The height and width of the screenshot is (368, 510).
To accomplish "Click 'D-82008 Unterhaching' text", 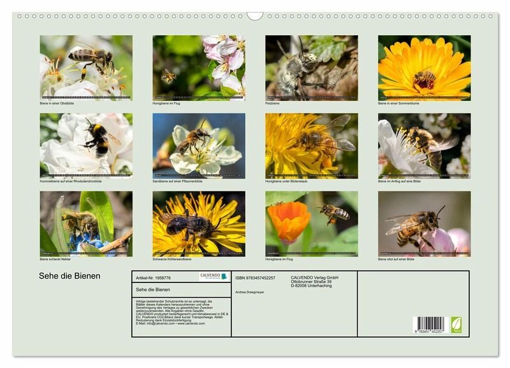I will pos(311,286).
